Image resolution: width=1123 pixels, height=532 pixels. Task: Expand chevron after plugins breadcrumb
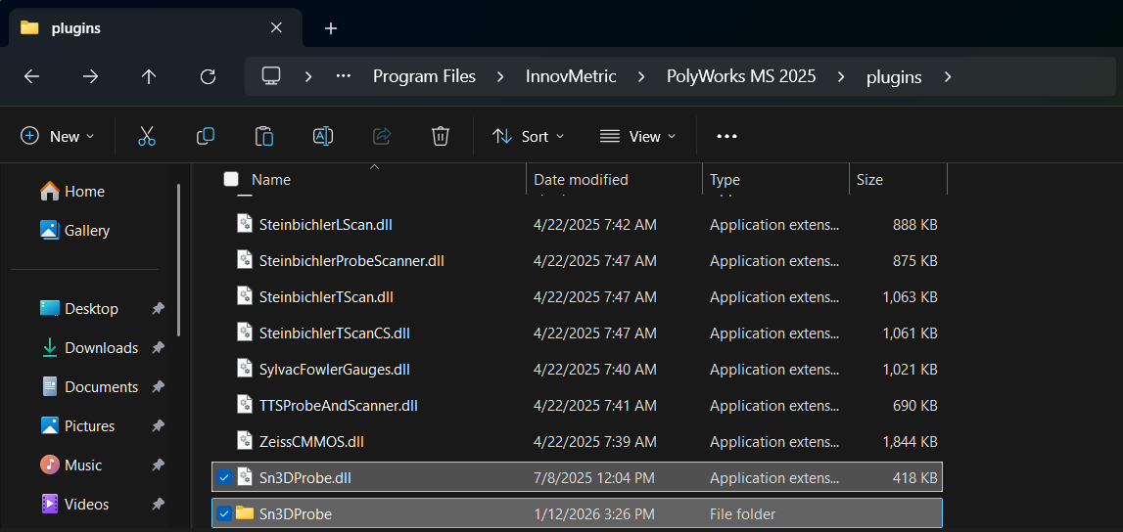[948, 76]
